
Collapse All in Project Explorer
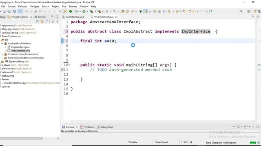tap(38, 21)
